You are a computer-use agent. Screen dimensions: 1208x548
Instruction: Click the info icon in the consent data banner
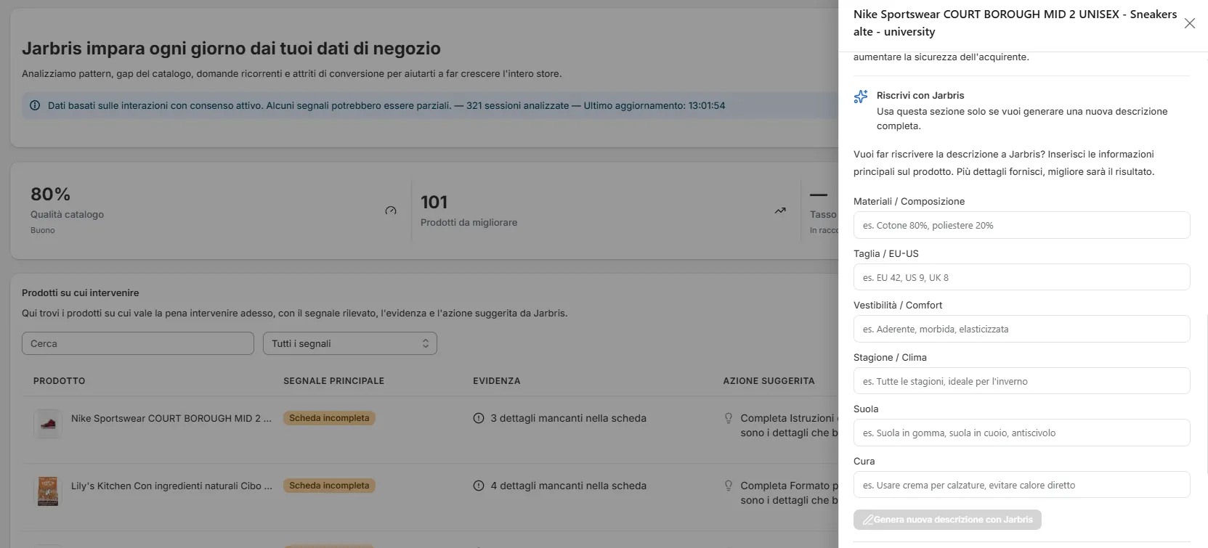point(35,105)
